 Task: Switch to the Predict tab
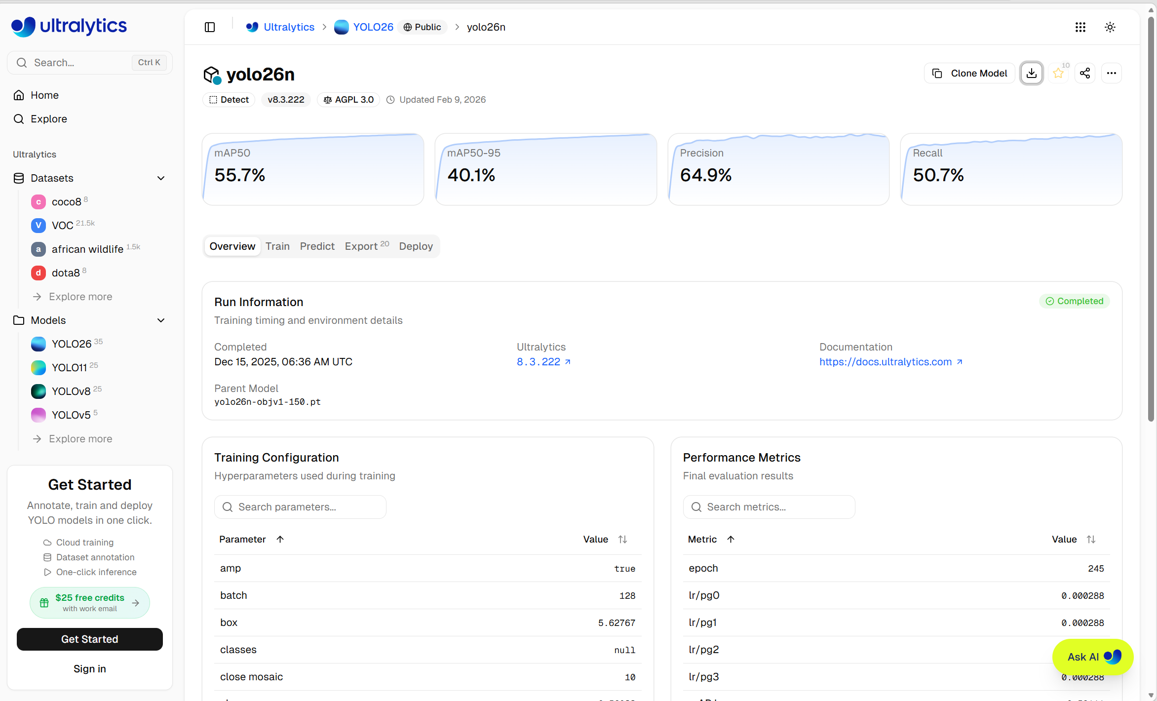pyautogui.click(x=317, y=246)
